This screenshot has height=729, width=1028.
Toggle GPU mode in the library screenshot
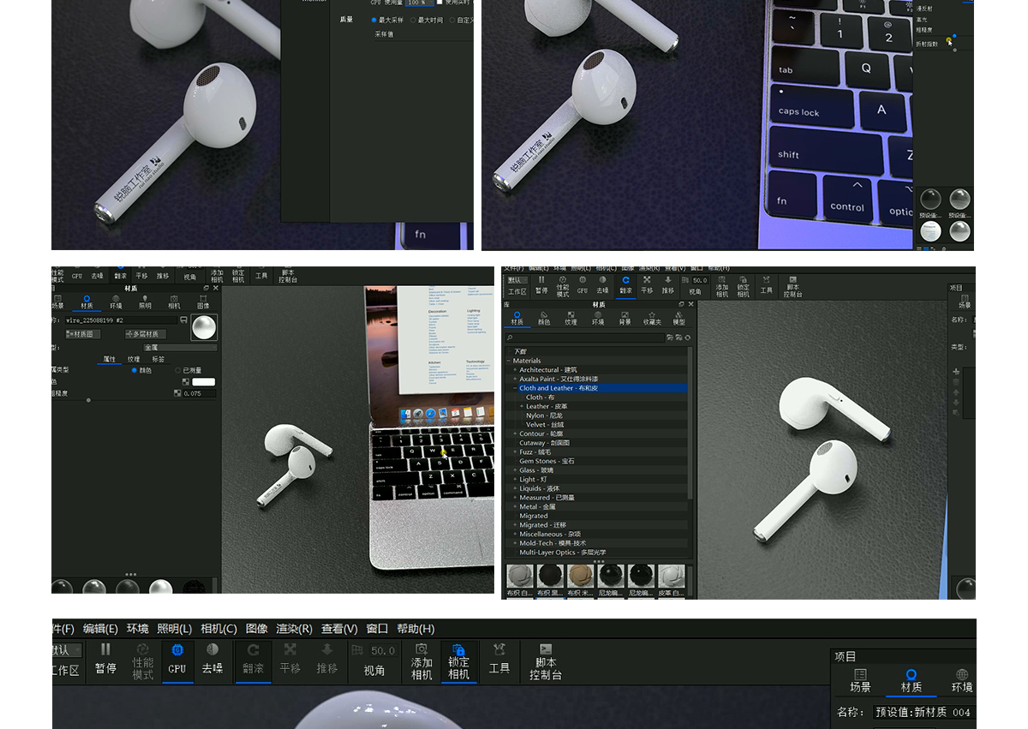coord(583,285)
